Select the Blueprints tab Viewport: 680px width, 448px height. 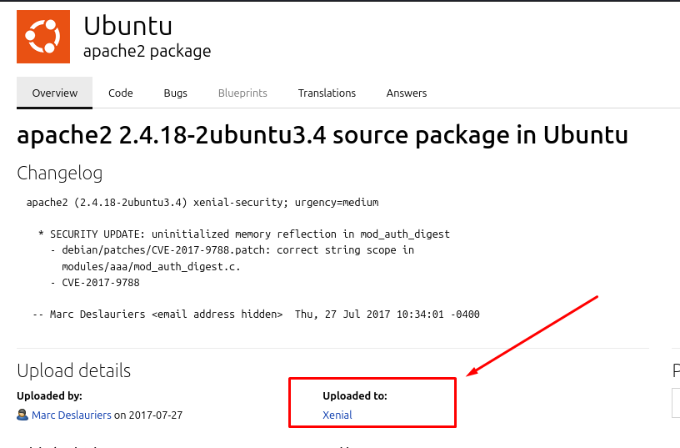pyautogui.click(x=242, y=93)
